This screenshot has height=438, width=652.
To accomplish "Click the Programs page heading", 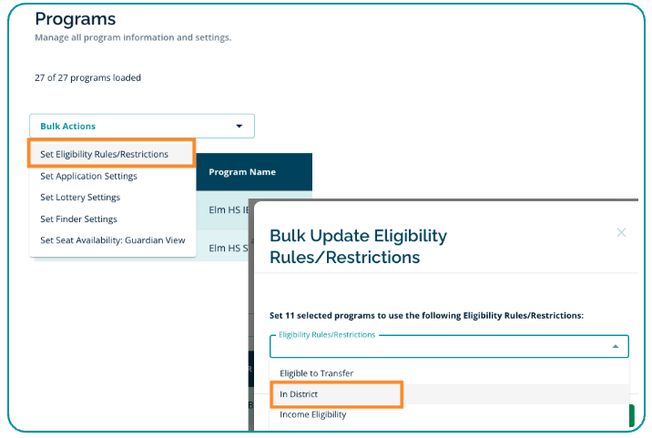I will click(75, 19).
